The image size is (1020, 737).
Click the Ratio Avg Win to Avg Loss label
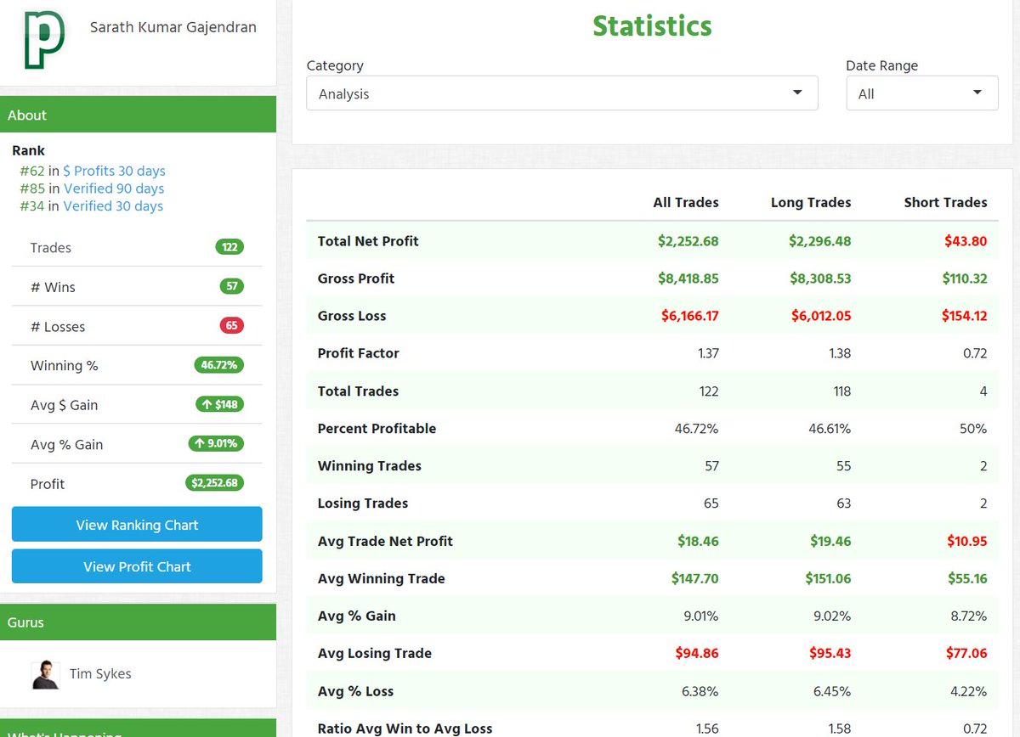coord(405,729)
